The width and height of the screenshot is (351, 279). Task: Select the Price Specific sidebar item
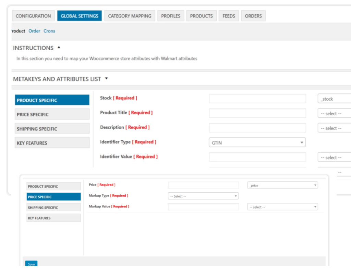pyautogui.click(x=52, y=114)
